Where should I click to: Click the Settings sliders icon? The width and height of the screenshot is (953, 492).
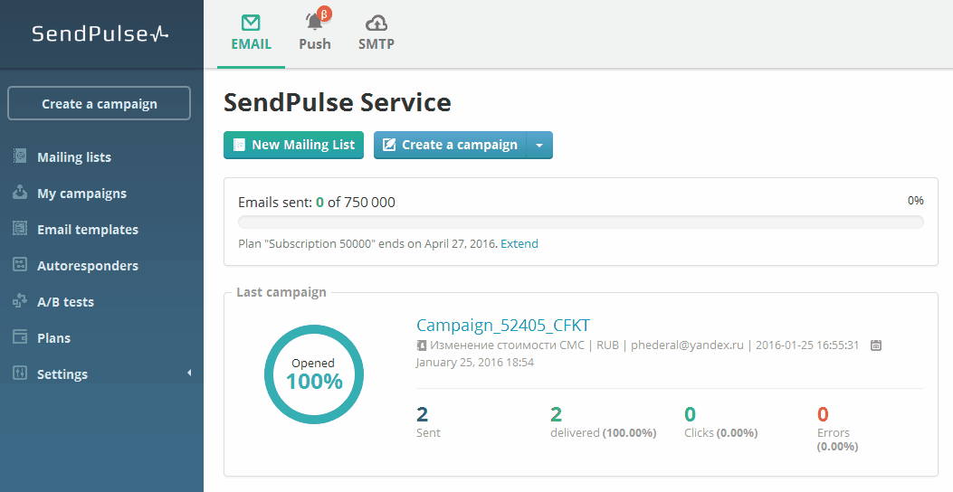click(x=20, y=374)
